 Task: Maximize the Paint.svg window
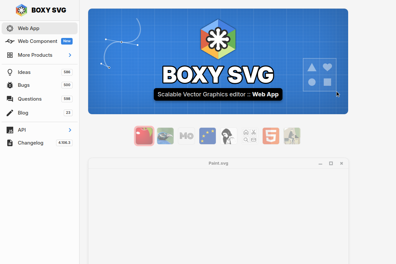331,163
